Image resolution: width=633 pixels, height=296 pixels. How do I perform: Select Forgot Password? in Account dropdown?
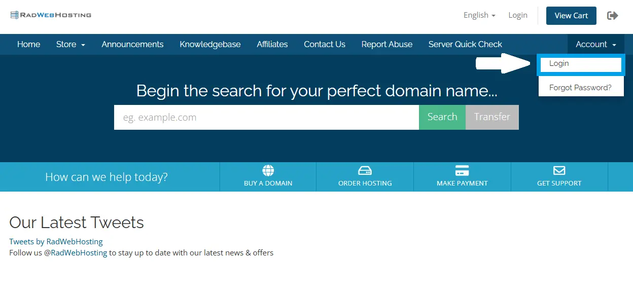click(x=581, y=88)
